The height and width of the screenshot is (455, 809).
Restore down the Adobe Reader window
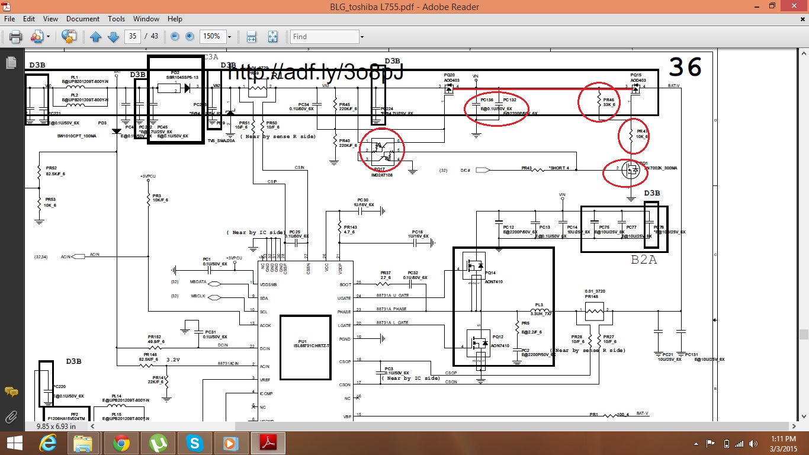click(772, 6)
